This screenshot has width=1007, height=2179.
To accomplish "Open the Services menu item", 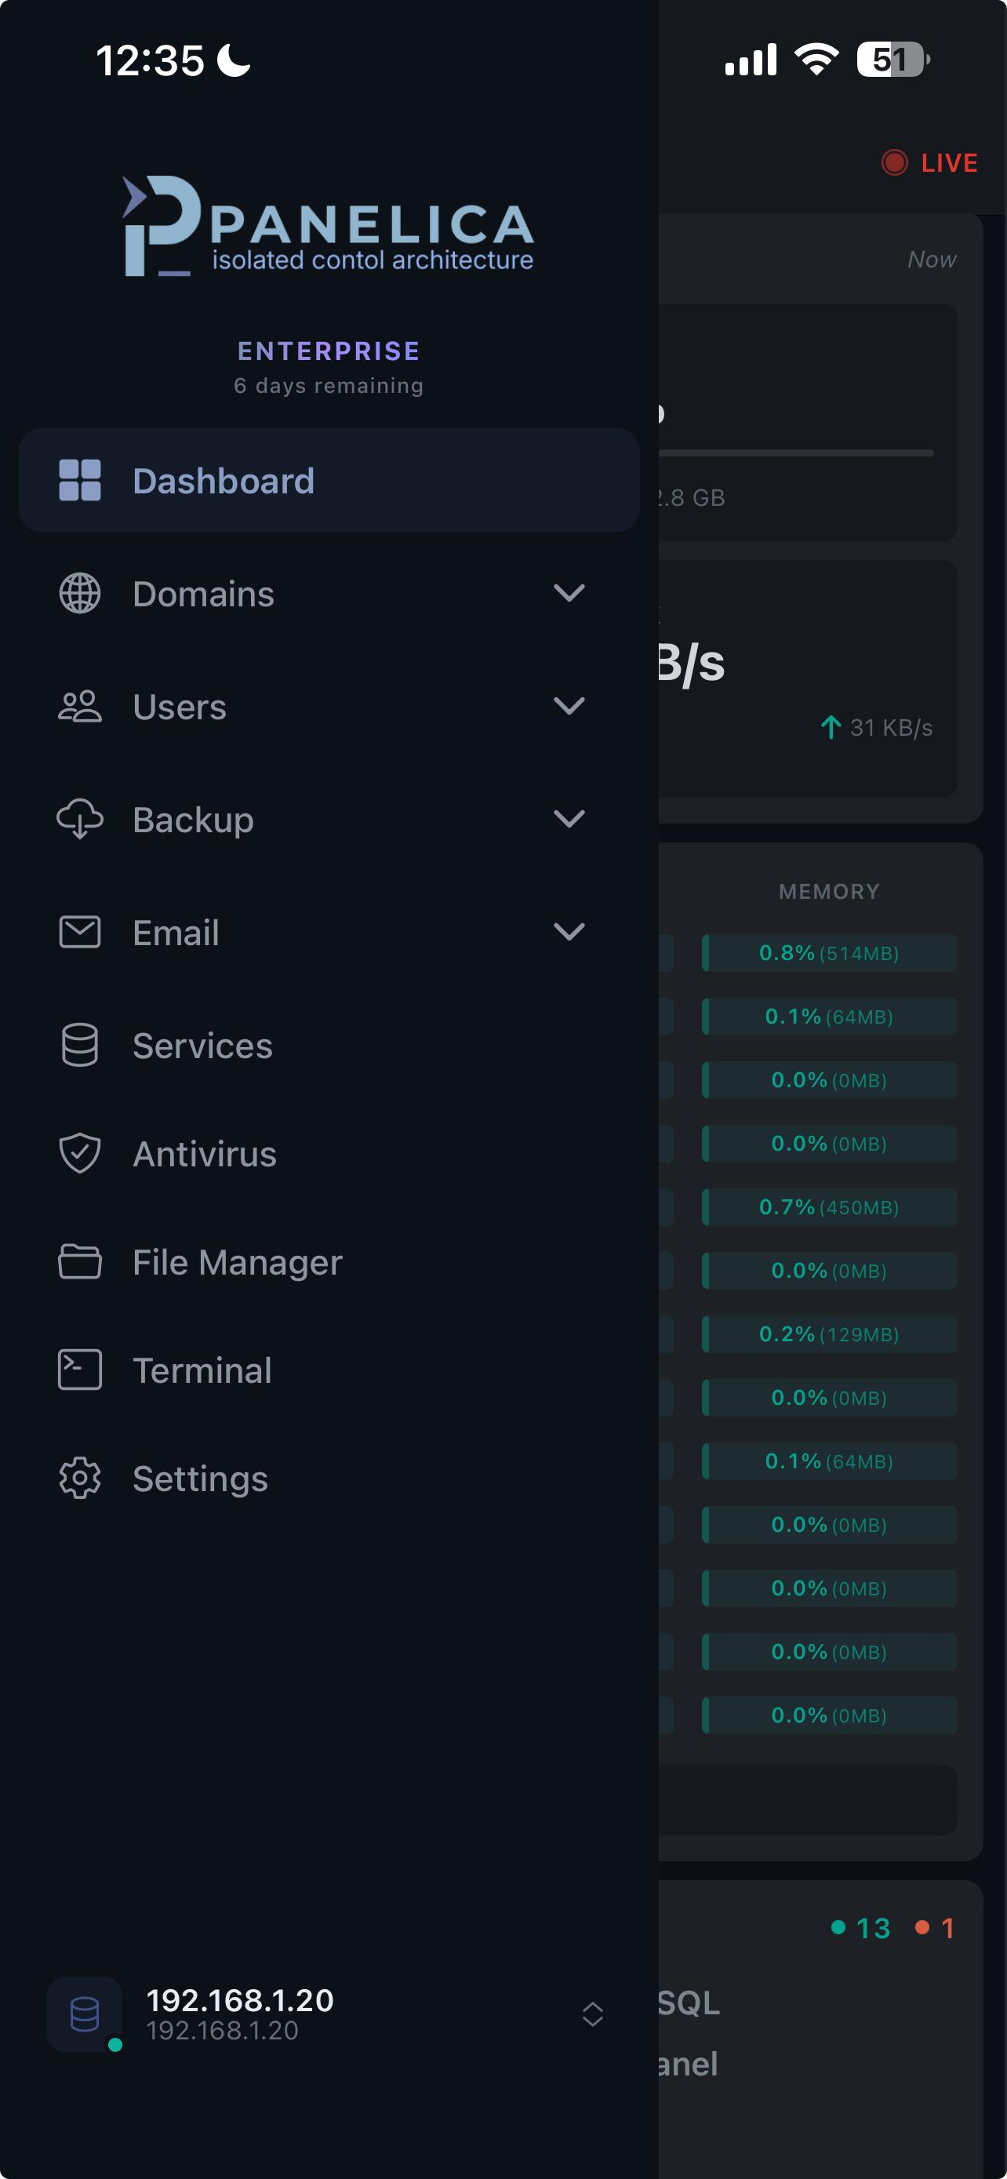I will [202, 1046].
